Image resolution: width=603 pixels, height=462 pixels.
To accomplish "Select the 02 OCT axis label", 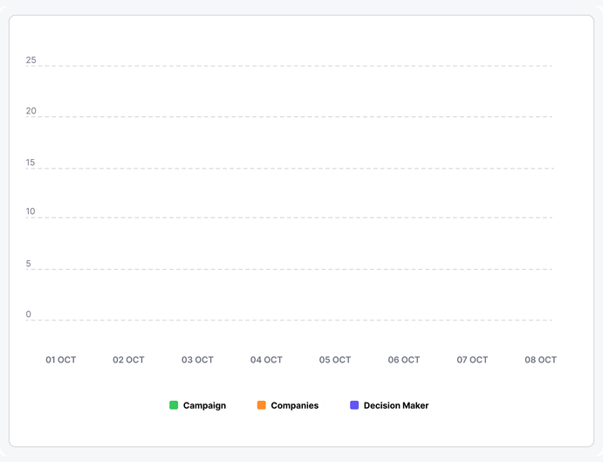I will pos(128,360).
